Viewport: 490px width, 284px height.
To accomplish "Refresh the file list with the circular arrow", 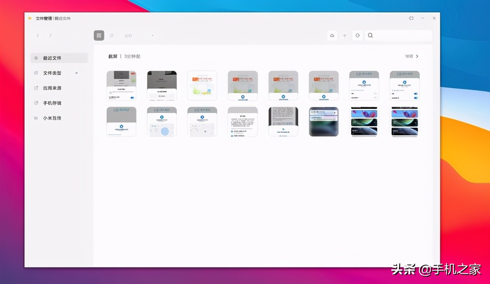I will coord(357,35).
